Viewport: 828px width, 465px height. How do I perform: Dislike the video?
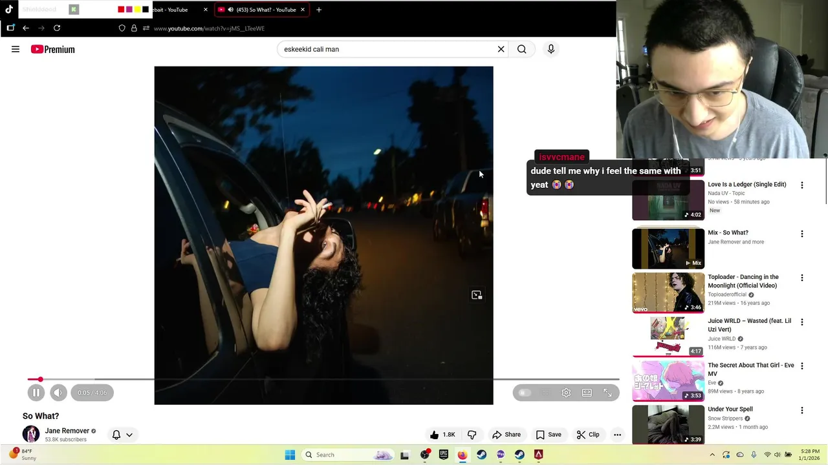click(472, 435)
